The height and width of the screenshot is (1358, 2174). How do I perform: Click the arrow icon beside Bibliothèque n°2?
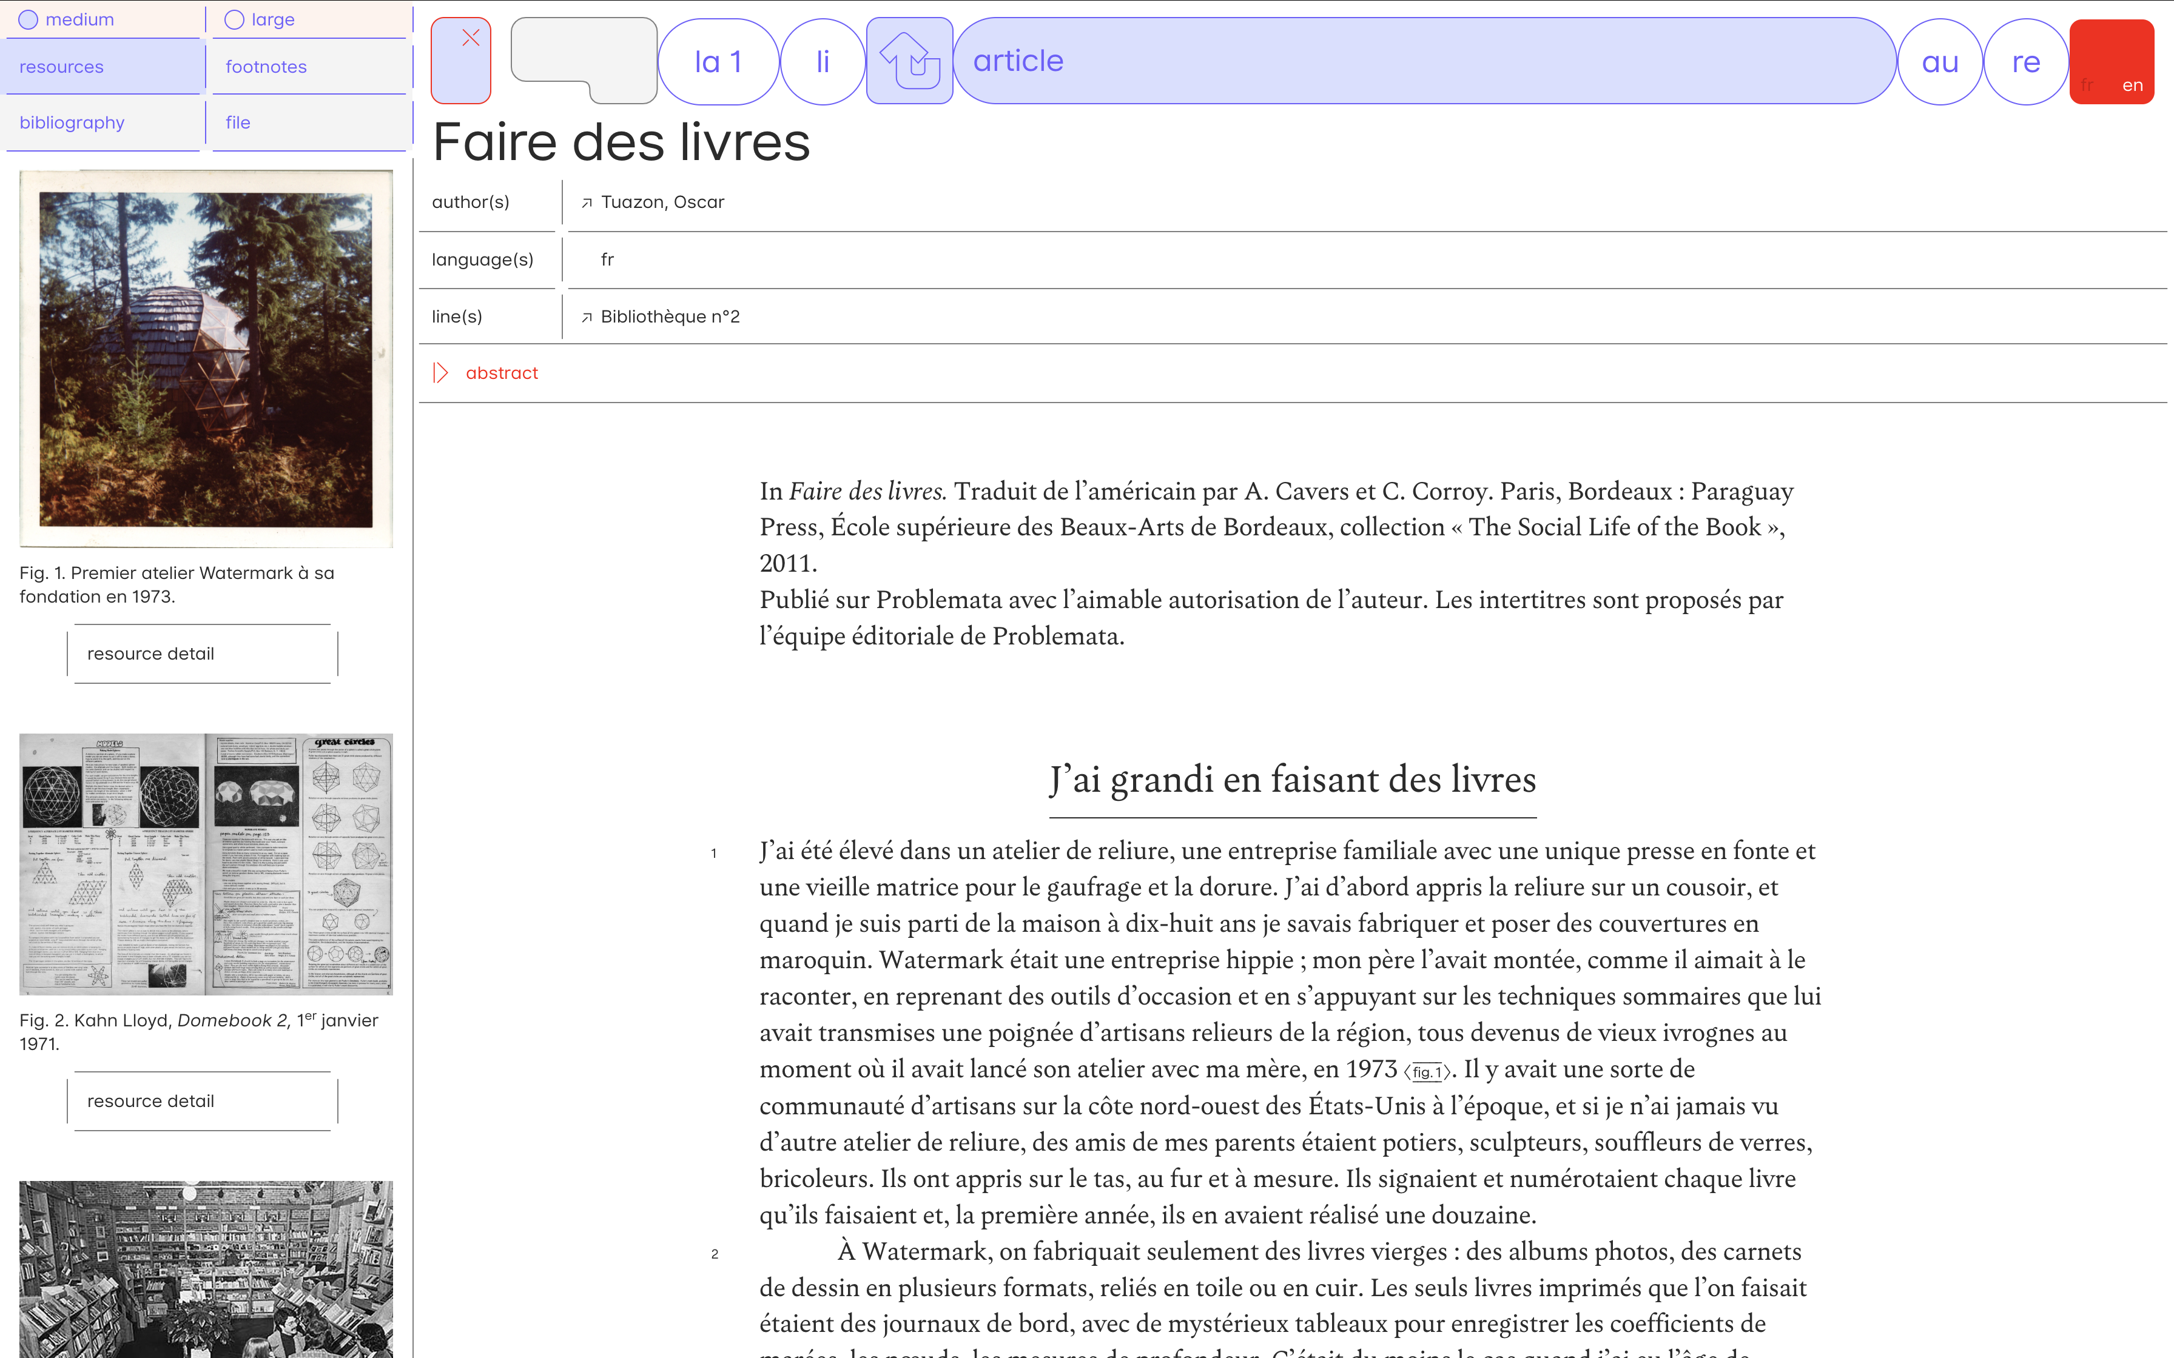587,317
